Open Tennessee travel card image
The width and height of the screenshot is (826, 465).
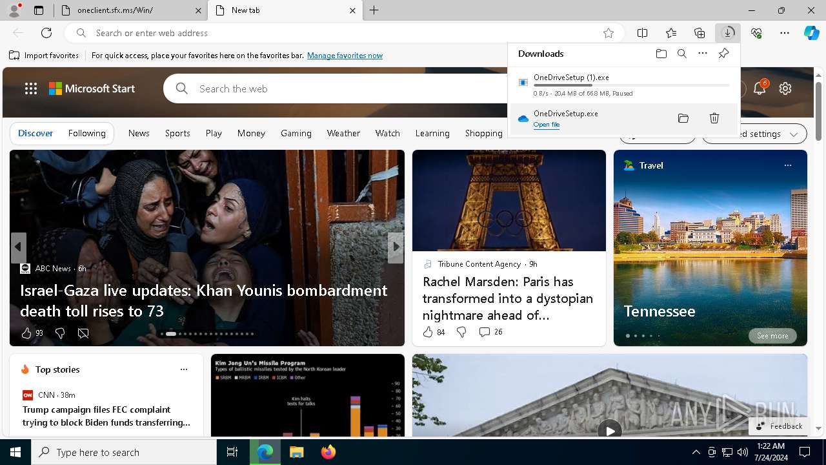tap(710, 248)
